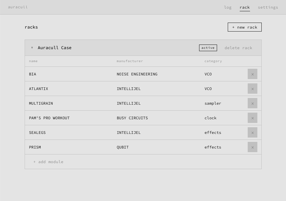This screenshot has height=201, width=286.
Task: Open the log tab
Action: tap(228, 7)
